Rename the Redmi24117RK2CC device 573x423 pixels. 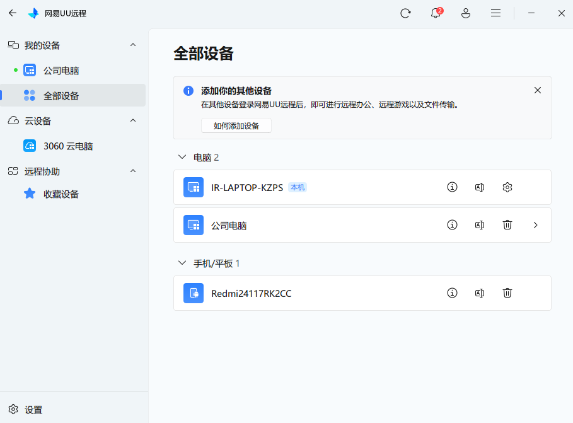tap(480, 293)
